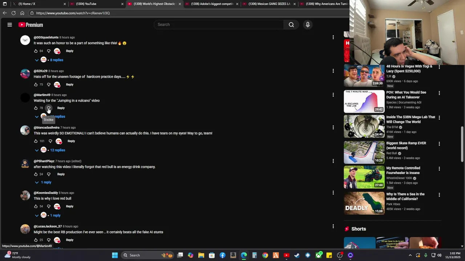Open @biancadasilveira avatar profile
The width and height of the screenshot is (465, 261).
click(25, 130)
